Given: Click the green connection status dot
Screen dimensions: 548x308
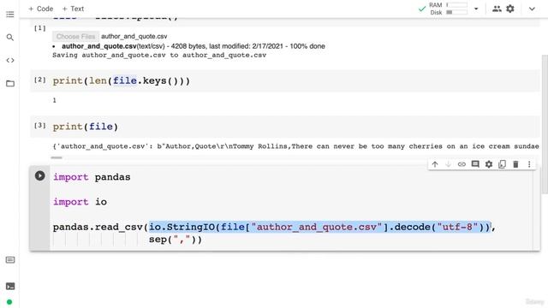Looking at the screenshot, I should click(9, 302).
